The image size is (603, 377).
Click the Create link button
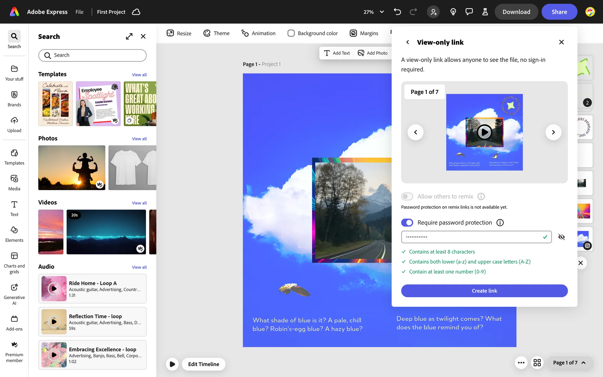click(484, 291)
